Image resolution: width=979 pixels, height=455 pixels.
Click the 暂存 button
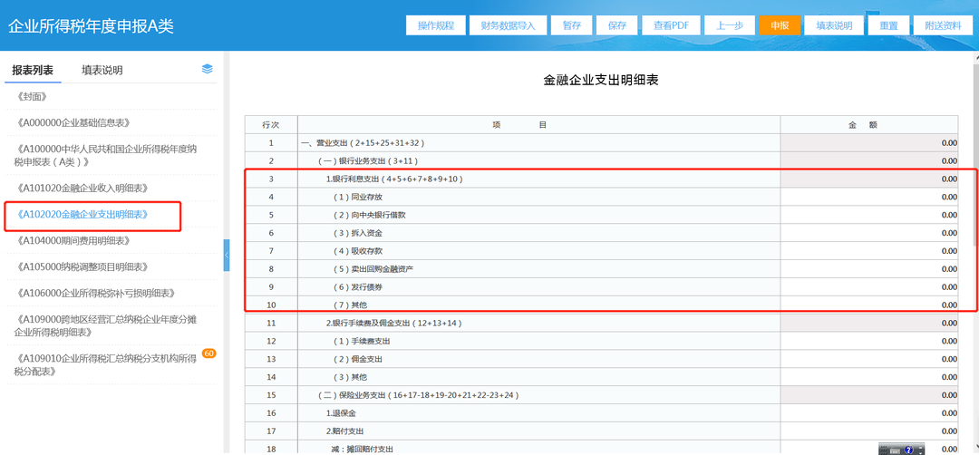(x=572, y=25)
